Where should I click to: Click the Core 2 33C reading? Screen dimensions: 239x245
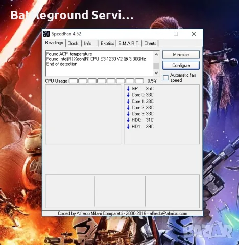[x=142, y=108]
